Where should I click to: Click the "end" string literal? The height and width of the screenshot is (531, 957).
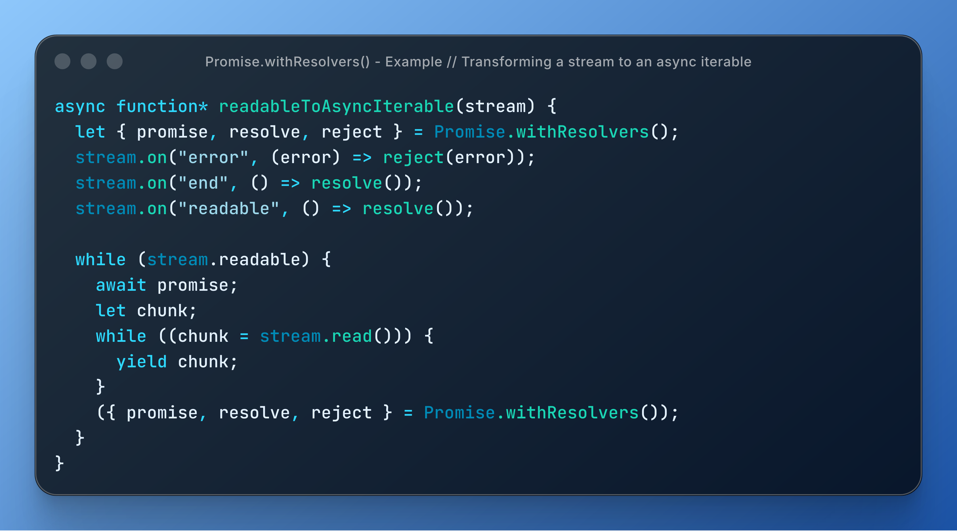coord(203,183)
